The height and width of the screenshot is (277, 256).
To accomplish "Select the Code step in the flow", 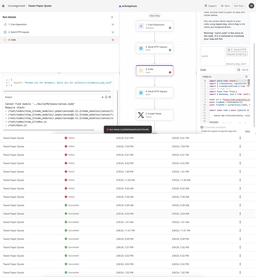I will (154, 70).
